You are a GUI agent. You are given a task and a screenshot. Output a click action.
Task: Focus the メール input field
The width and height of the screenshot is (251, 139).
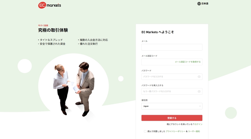pyautogui.click(x=172, y=47)
